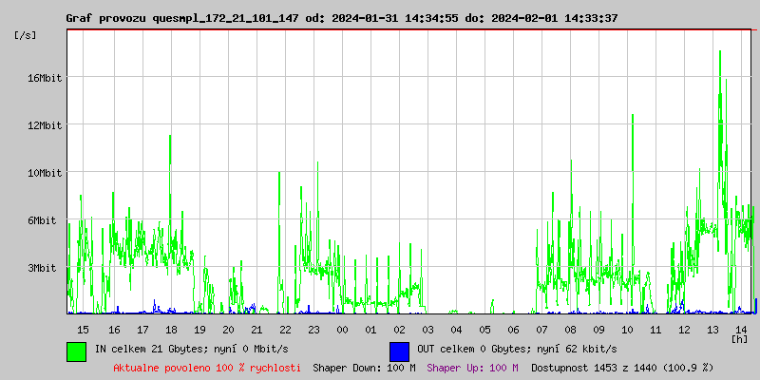The width and height of the screenshot is (760, 380).
Task: Click the blue OUT legend swatch
Action: (x=399, y=351)
